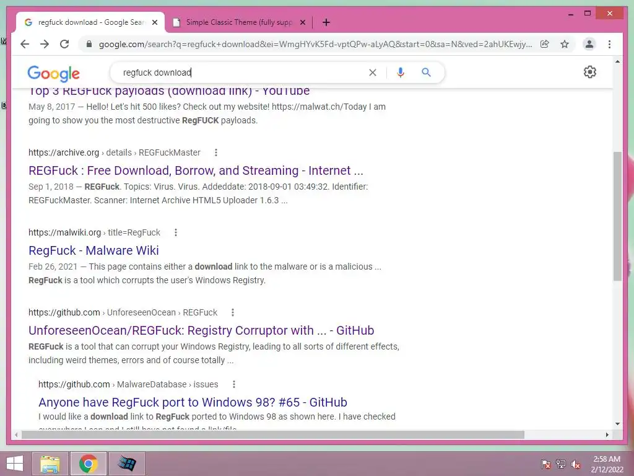
Task: Click the https://archive.org breadcrumb URL
Action: [x=114, y=152]
